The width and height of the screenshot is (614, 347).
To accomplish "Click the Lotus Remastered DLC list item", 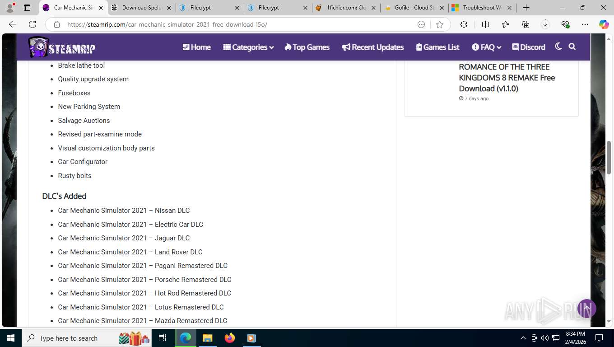I will [141, 307].
